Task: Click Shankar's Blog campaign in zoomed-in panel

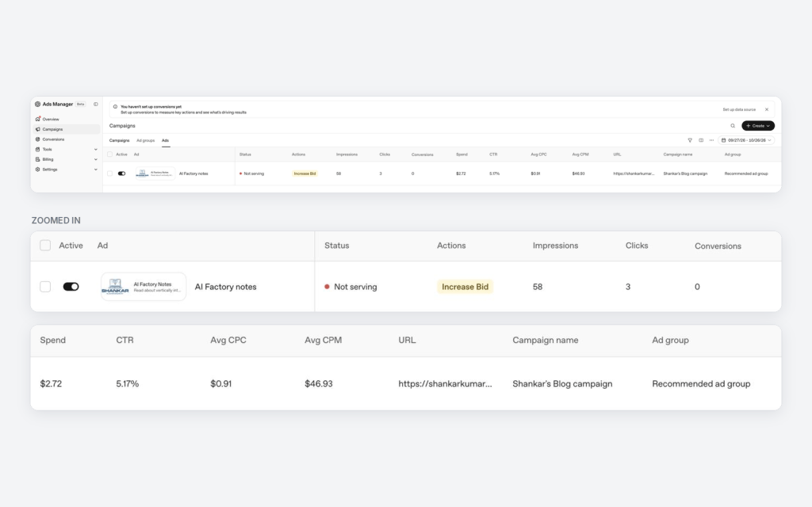Action: click(562, 384)
